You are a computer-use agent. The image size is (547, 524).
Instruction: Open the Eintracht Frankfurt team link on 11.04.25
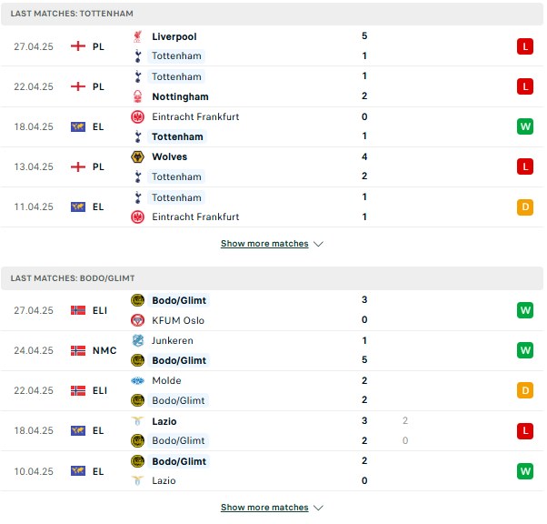click(195, 217)
